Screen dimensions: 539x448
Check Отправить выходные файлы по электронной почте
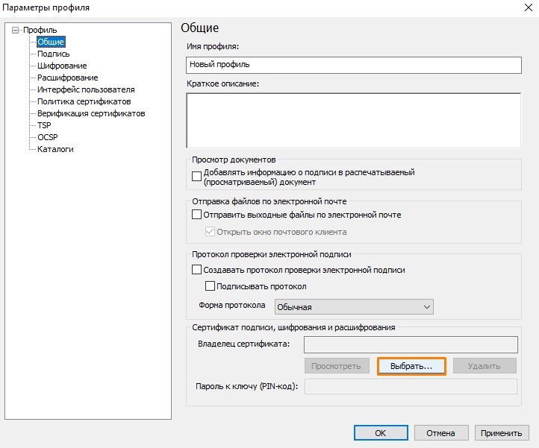197,215
